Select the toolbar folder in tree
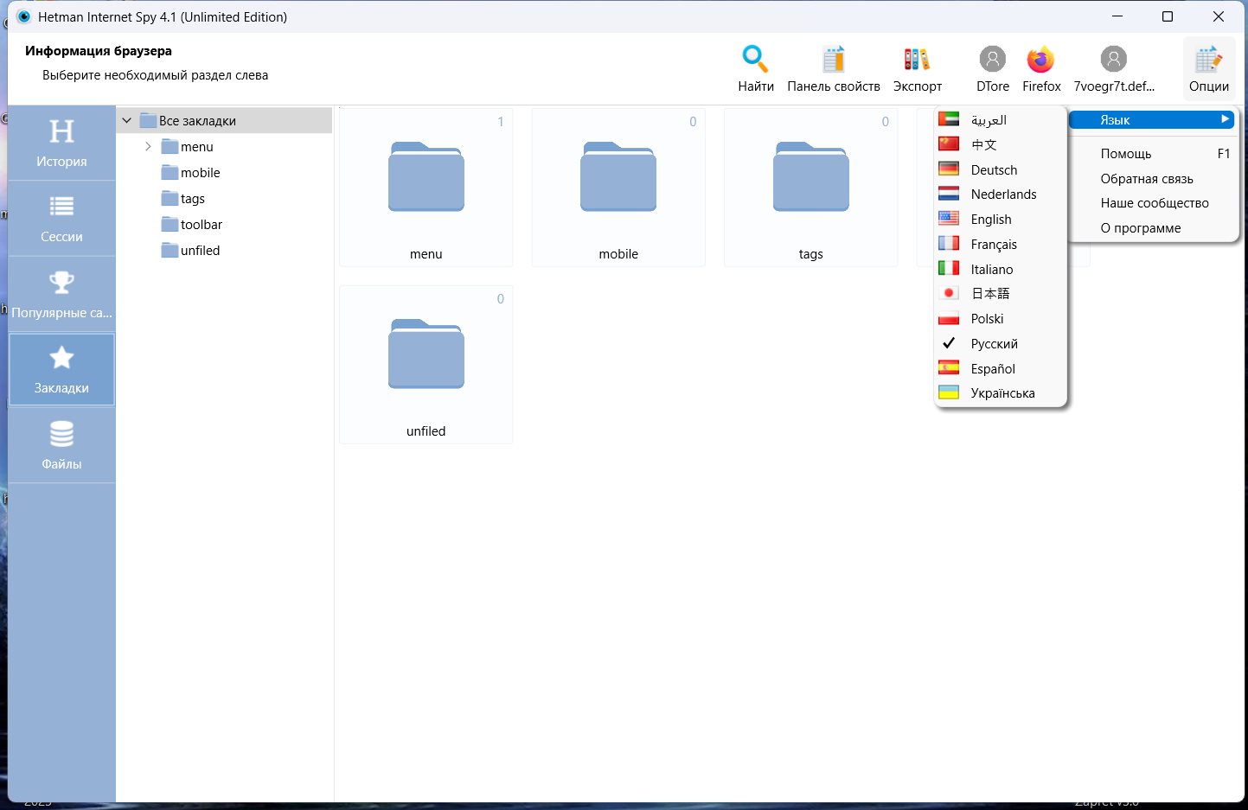 coord(201,225)
